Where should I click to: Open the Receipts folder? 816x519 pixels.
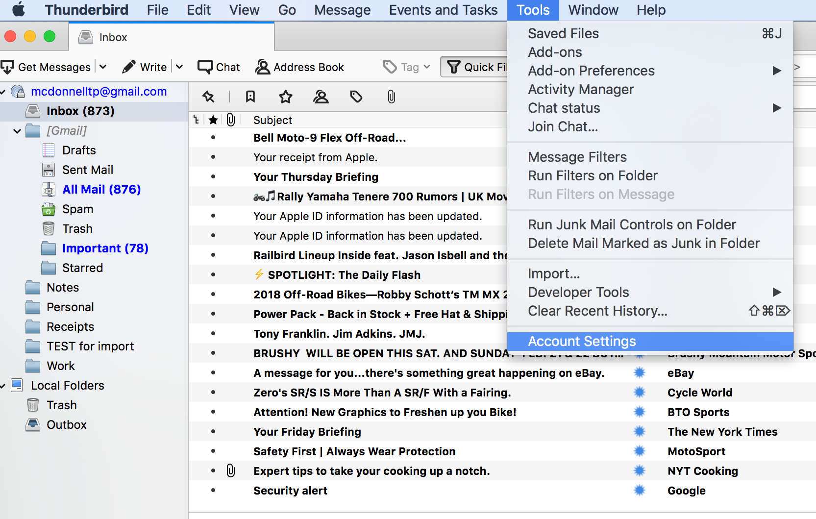click(x=70, y=327)
